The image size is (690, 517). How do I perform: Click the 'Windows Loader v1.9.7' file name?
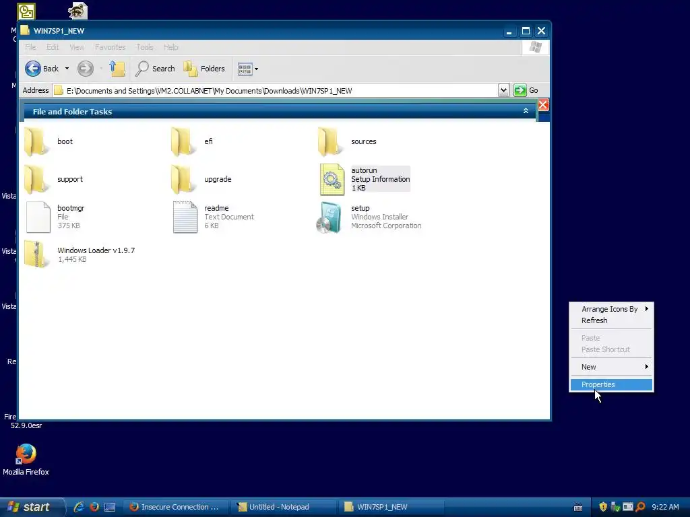click(x=96, y=250)
